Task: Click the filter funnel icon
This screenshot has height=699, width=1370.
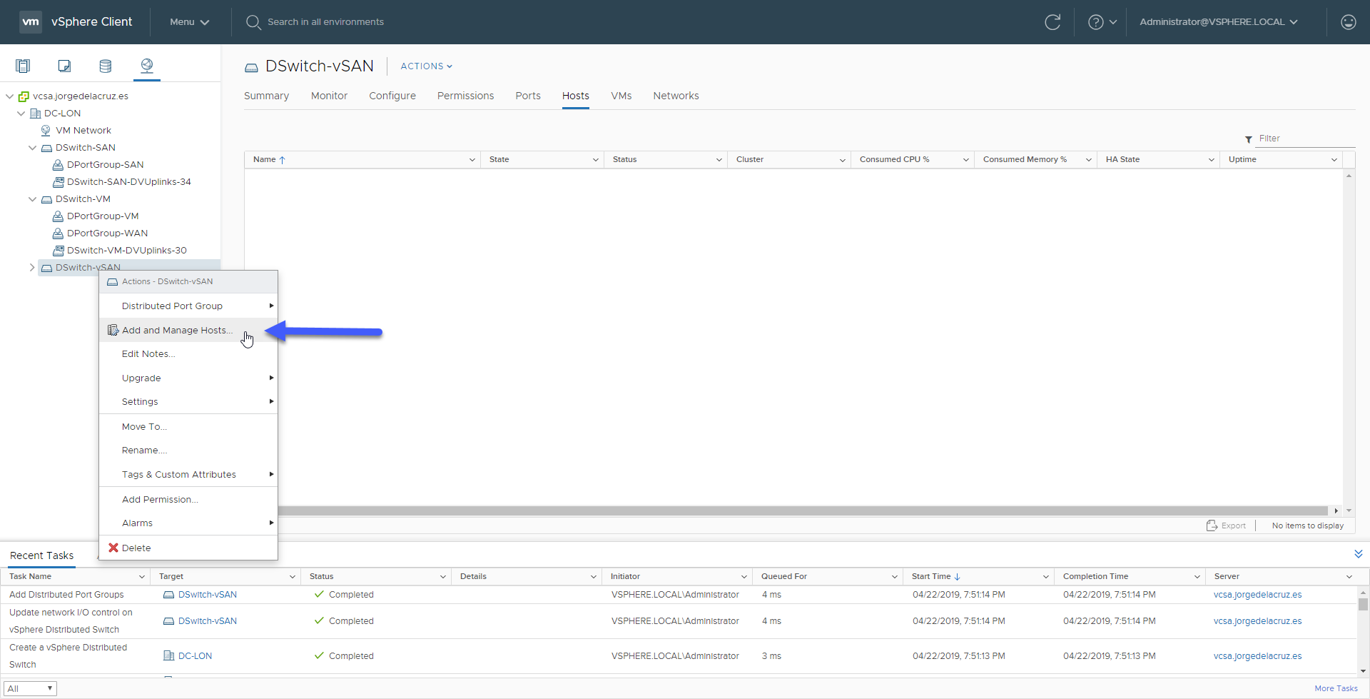Action: 1249,139
